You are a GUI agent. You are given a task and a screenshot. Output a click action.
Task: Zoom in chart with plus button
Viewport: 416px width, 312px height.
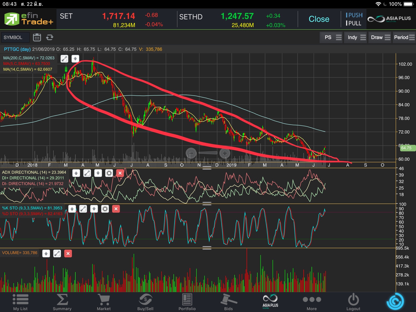225,153
